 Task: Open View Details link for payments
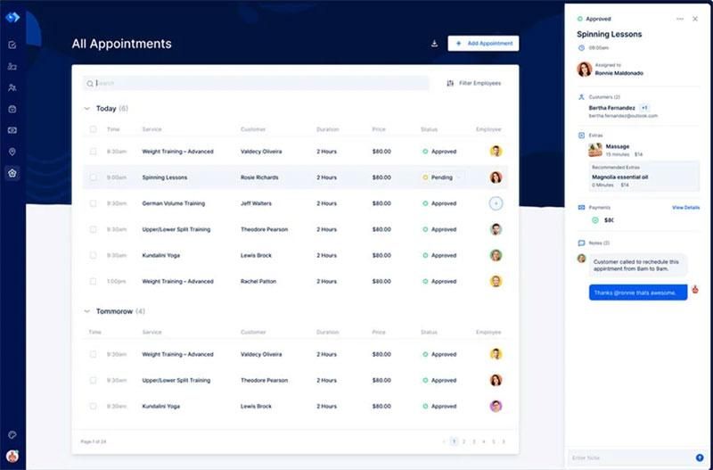685,208
